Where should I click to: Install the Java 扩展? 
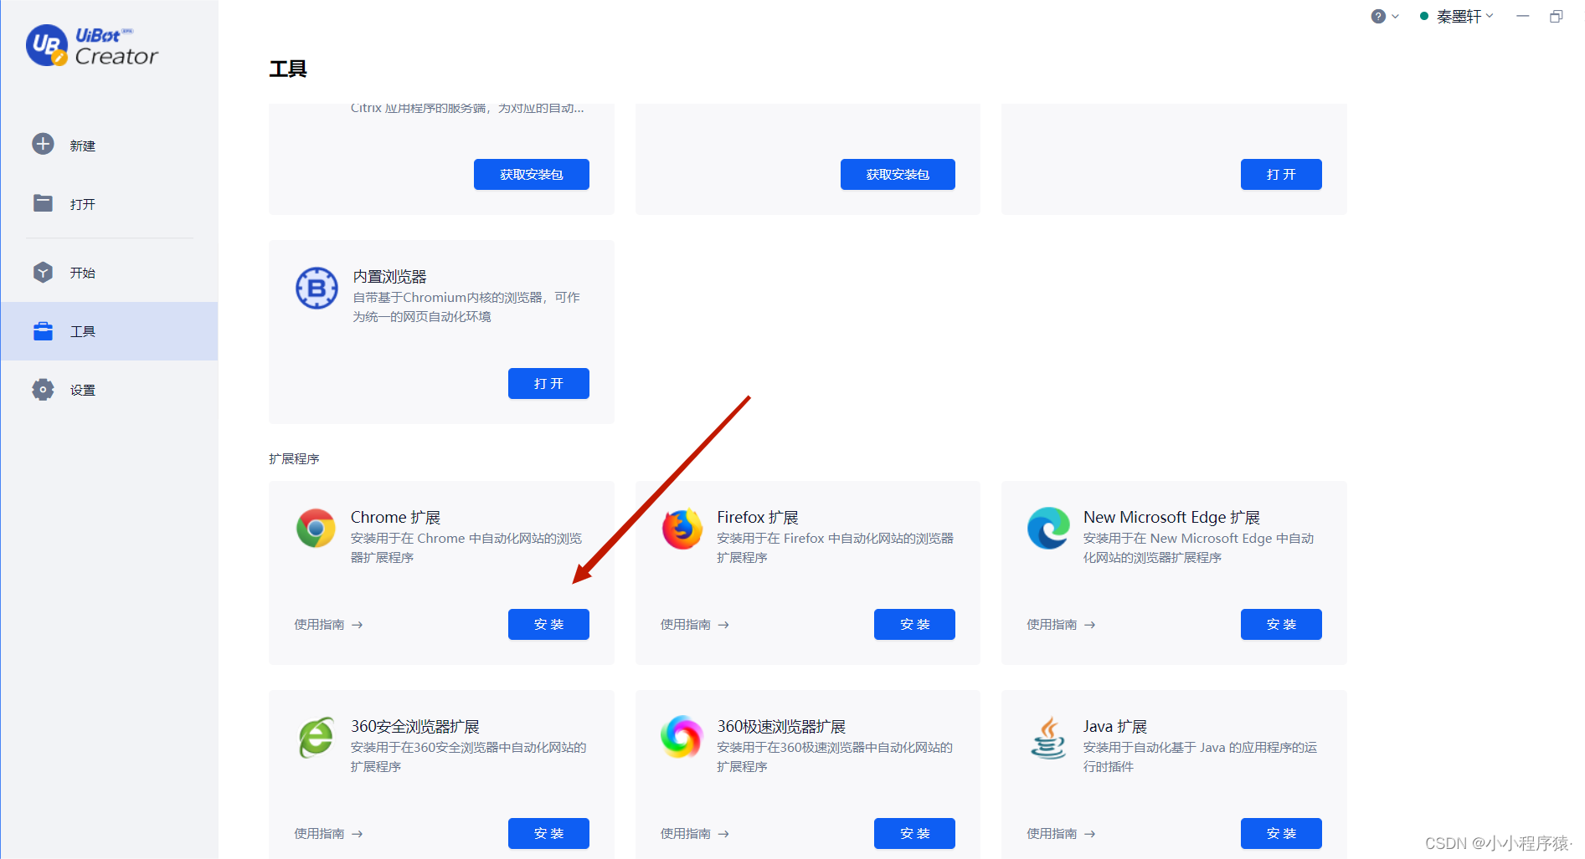tap(1281, 833)
